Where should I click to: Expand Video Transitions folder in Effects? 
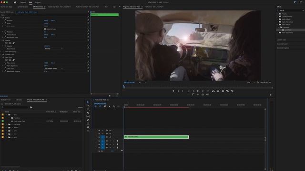coord(277,33)
